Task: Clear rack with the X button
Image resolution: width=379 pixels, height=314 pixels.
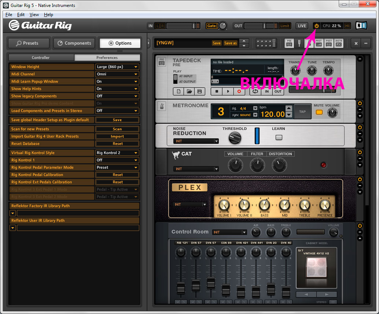Action: click(x=356, y=44)
